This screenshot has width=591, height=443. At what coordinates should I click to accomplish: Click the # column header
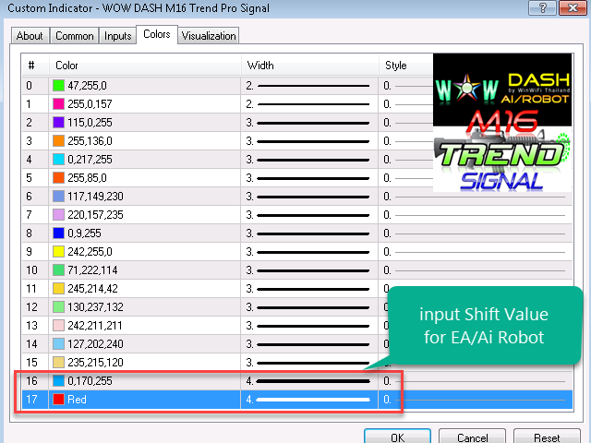point(35,66)
